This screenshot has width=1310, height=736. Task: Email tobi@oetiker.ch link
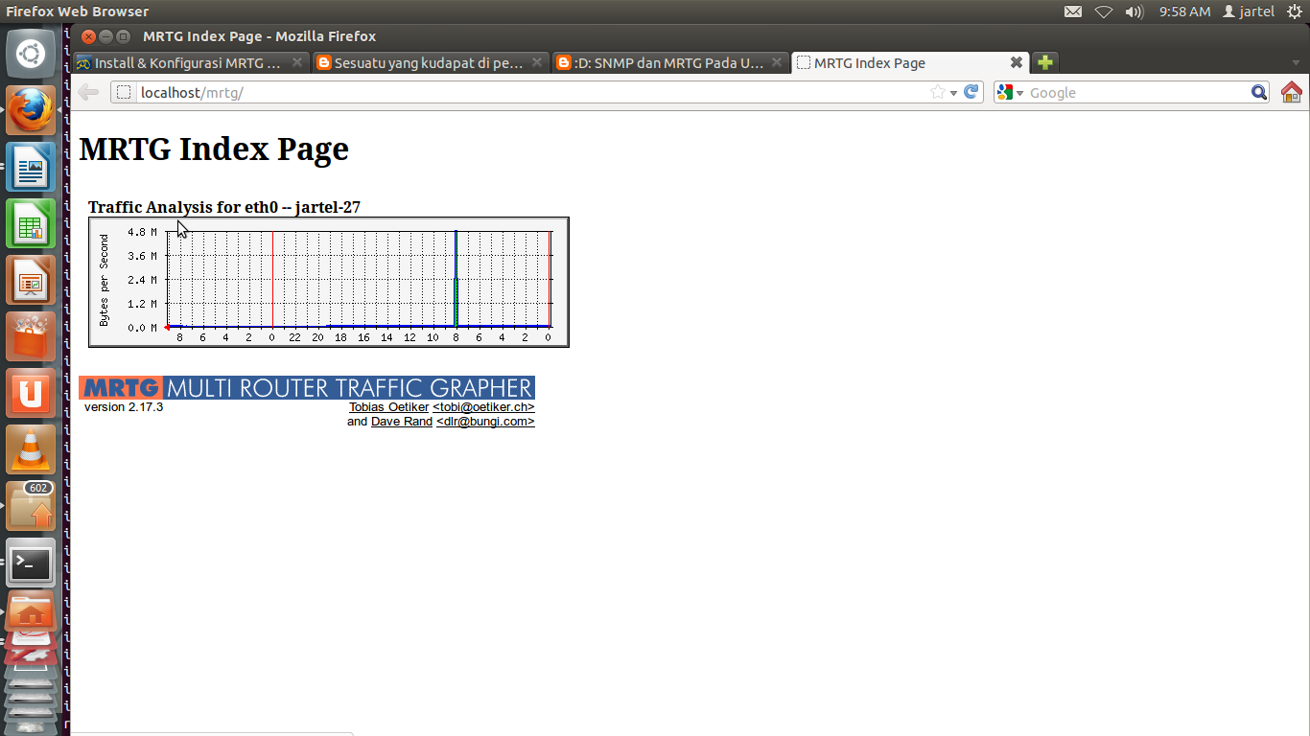(483, 407)
